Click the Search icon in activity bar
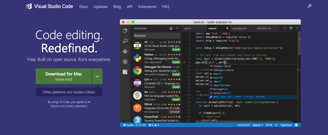The height and width of the screenshot is (135, 328). tap(125, 41)
